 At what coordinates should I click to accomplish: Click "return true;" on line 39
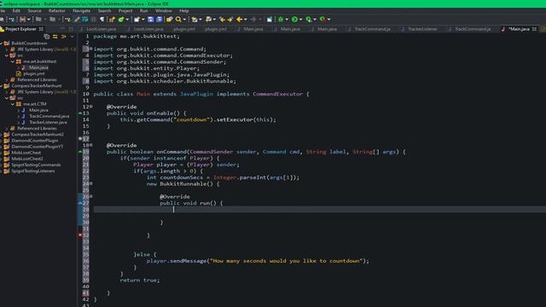[x=140, y=280]
